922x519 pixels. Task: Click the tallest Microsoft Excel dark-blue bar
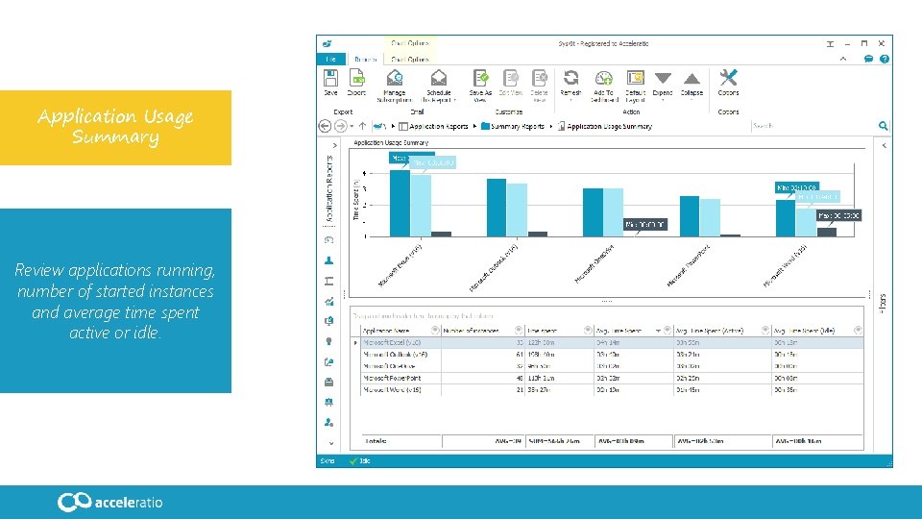tap(400, 204)
